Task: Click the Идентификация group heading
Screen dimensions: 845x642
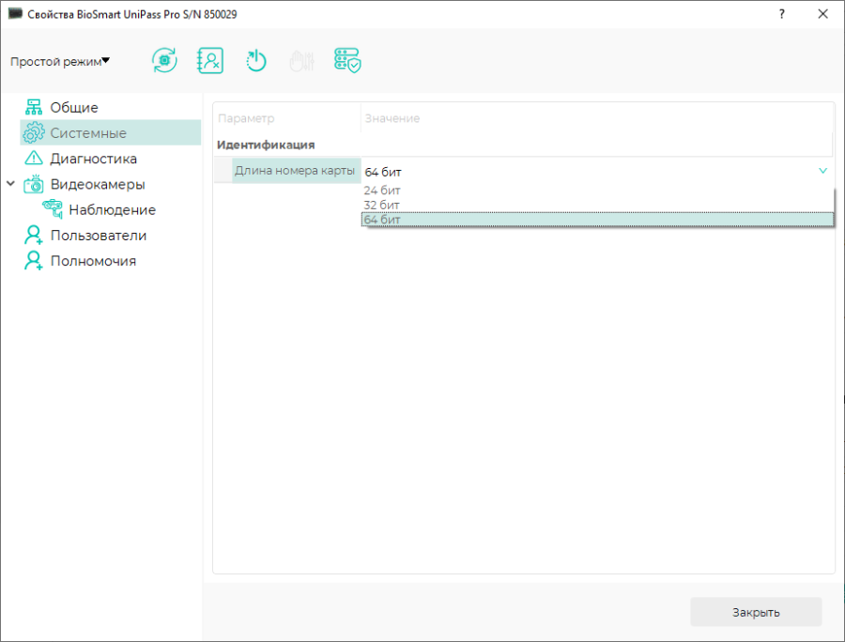Action: pos(266,145)
